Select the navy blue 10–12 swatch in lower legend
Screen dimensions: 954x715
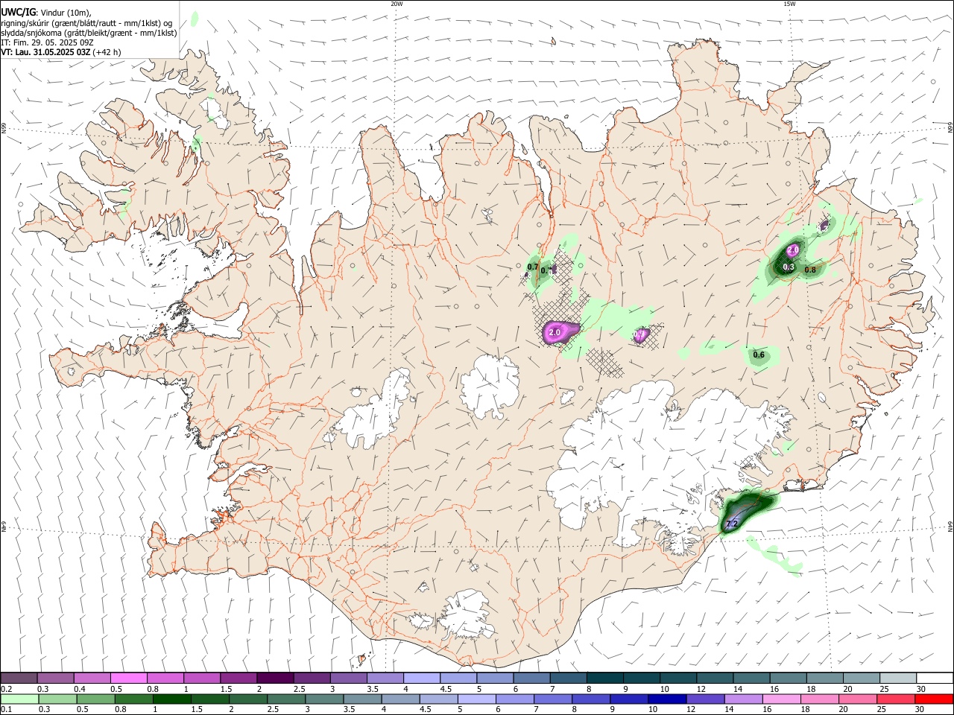667,699
